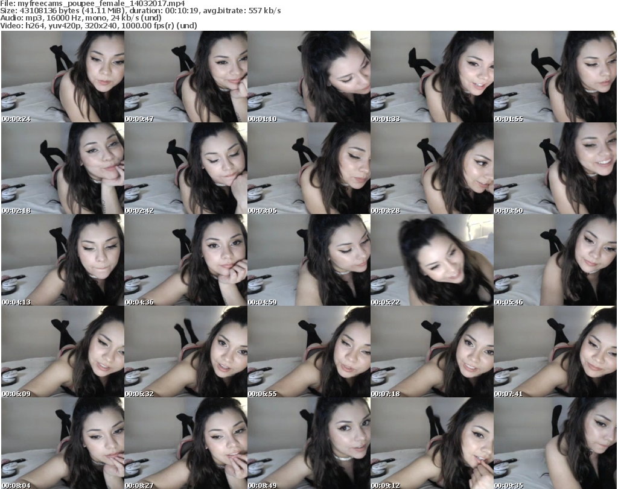Pick the 00:05:46 contact sheet frame

click(x=555, y=260)
